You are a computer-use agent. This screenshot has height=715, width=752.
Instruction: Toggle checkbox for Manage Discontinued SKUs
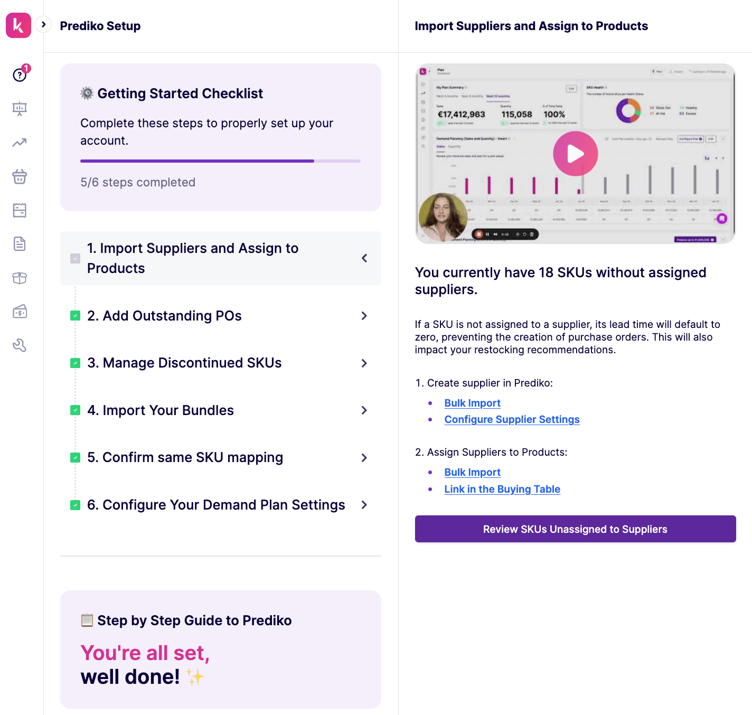[x=75, y=363]
